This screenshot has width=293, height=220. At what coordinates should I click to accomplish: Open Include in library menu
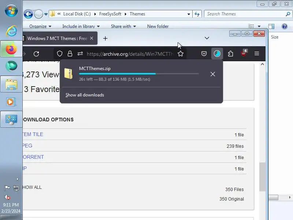(81, 26)
